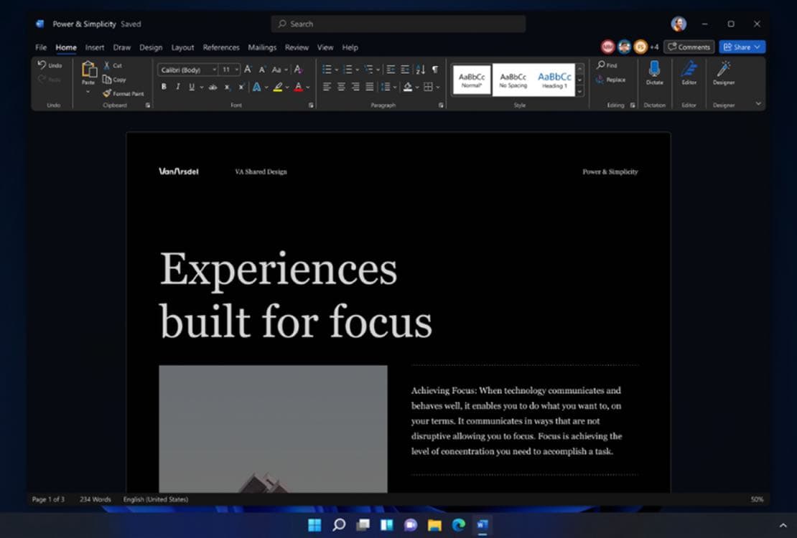
Task: Apply the yellow text highlight color
Action: (277, 87)
